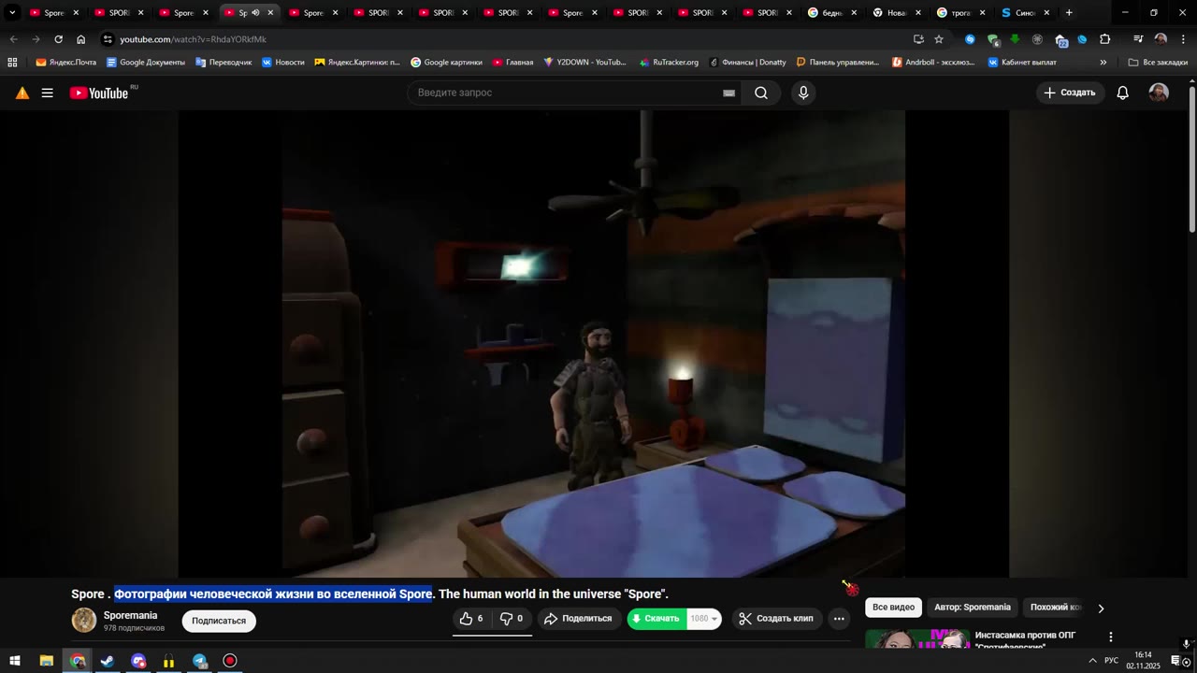Viewport: 1197px width, 673px height.
Task: Open the tab search dropdown arrow
Action: [12, 13]
